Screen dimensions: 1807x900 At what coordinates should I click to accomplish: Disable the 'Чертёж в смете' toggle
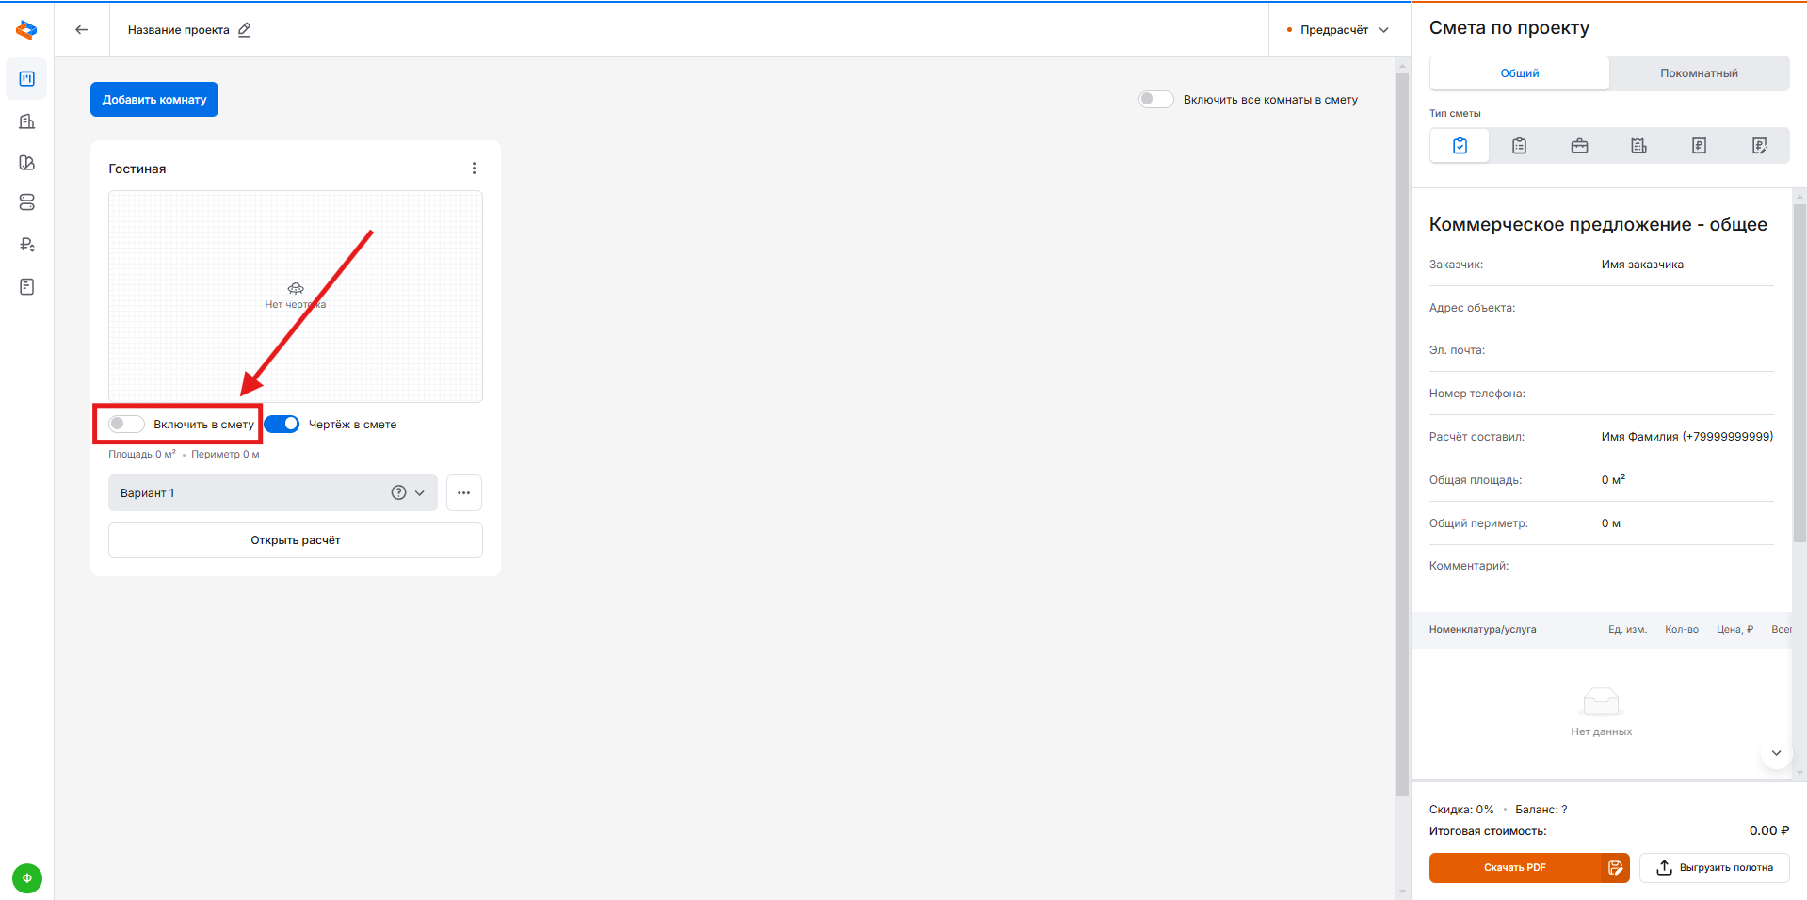coord(282,425)
